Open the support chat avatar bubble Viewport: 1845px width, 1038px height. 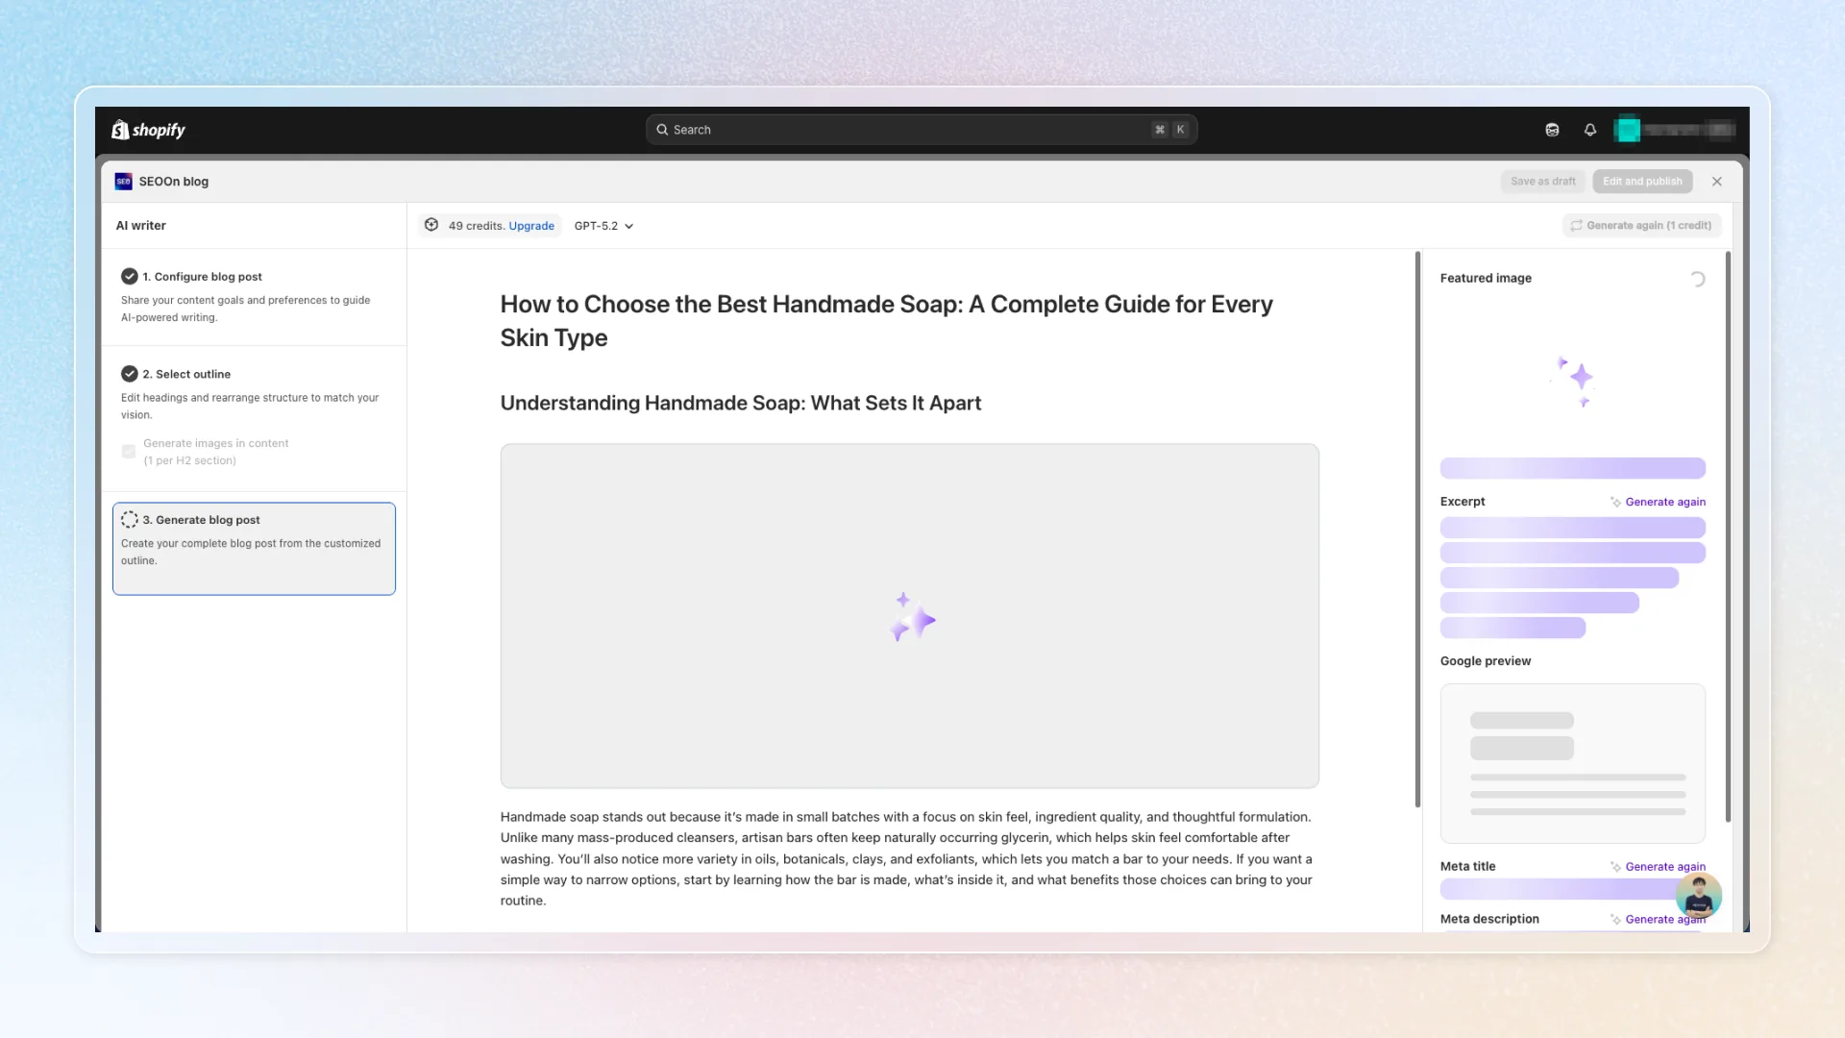(1698, 896)
